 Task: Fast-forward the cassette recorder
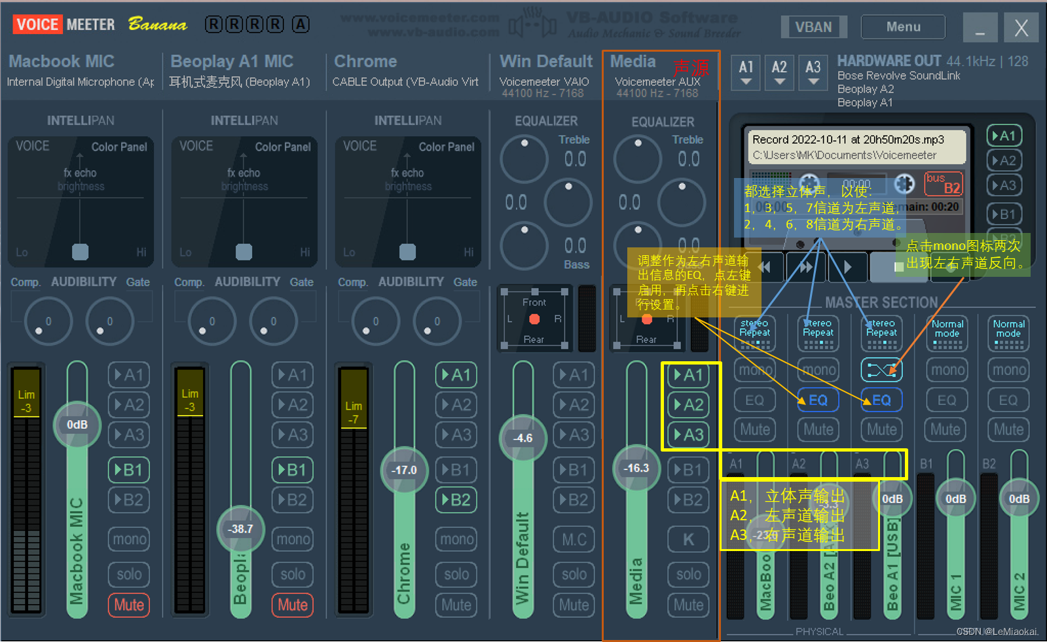[x=805, y=267]
